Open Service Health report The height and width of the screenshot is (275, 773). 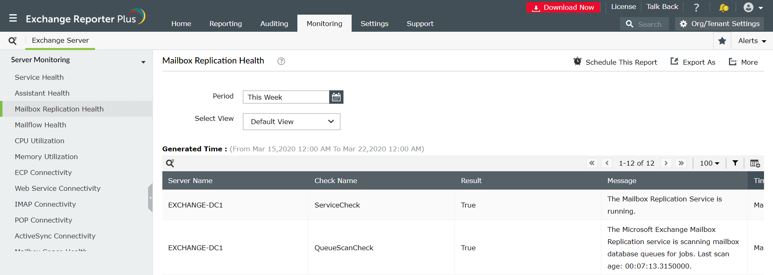pyautogui.click(x=39, y=77)
